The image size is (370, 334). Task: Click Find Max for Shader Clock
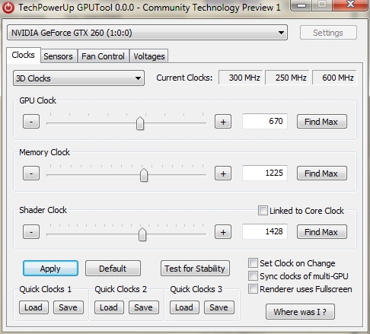pos(321,232)
